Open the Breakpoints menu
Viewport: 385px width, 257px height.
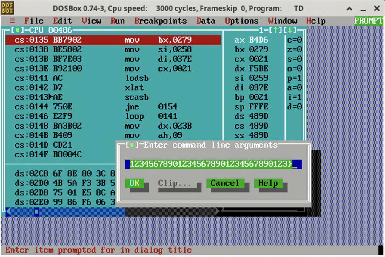[x=161, y=21]
